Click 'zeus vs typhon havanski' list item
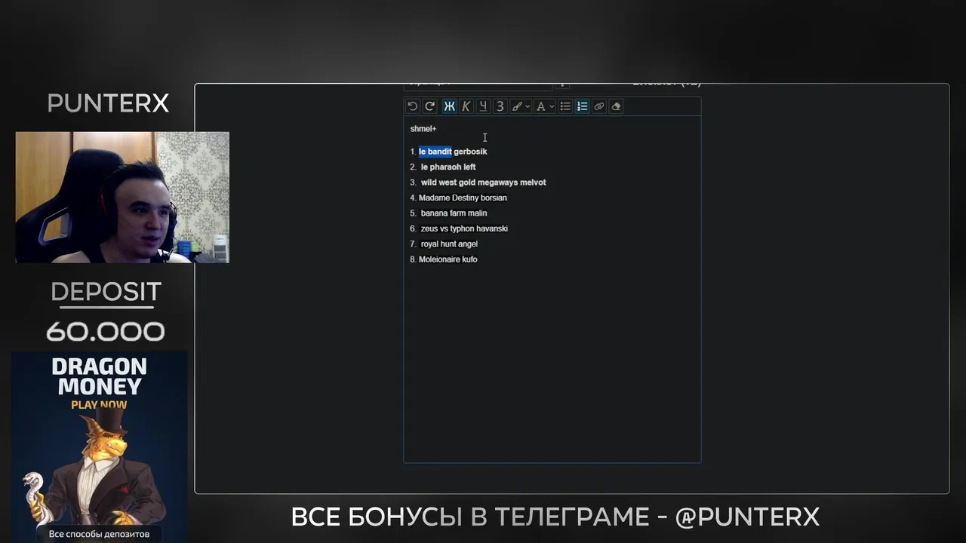966x543 pixels. point(464,229)
